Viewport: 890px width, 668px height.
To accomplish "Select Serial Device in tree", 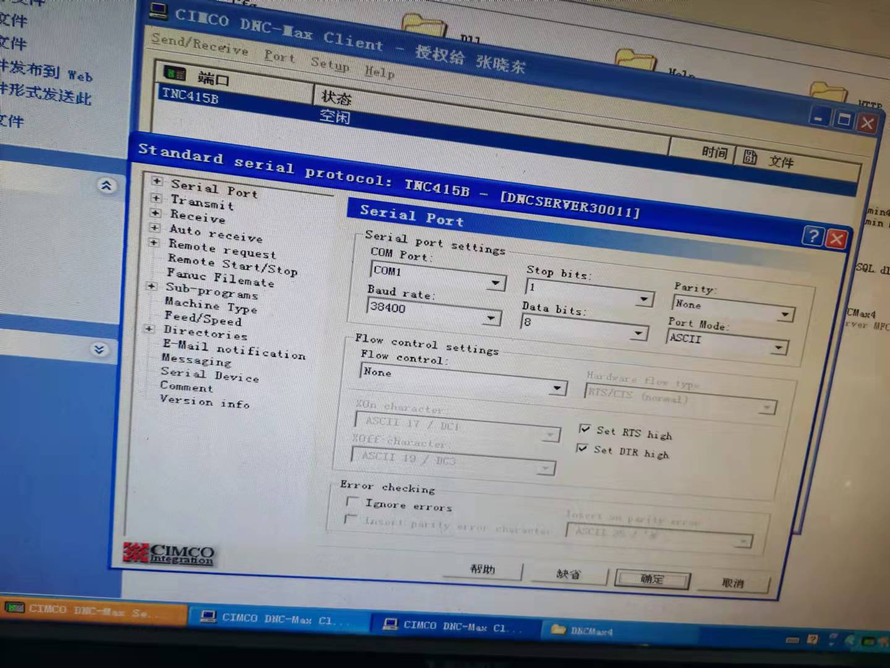I will click(x=210, y=374).
